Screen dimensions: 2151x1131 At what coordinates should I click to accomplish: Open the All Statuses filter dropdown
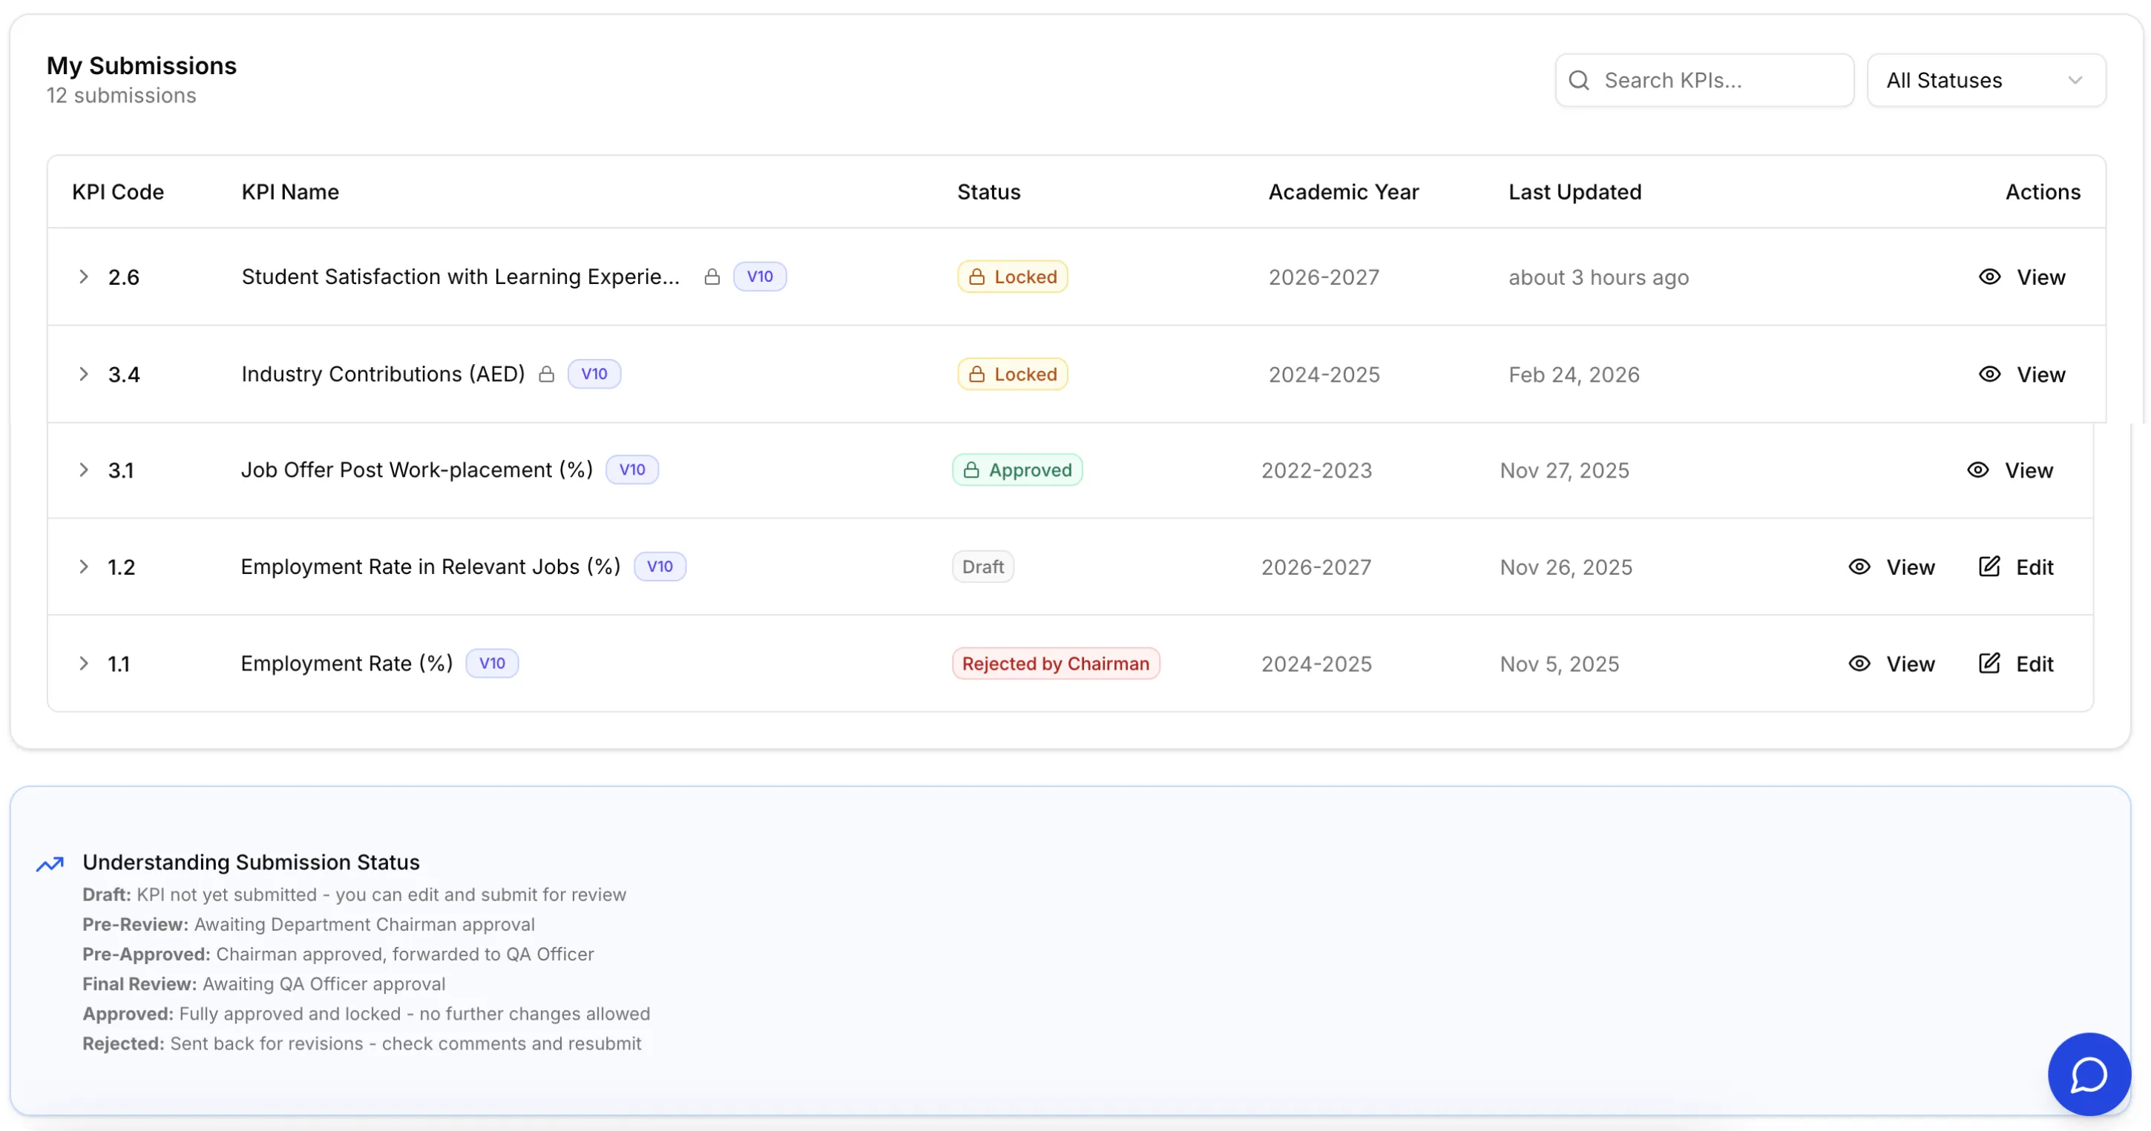[x=1987, y=79]
